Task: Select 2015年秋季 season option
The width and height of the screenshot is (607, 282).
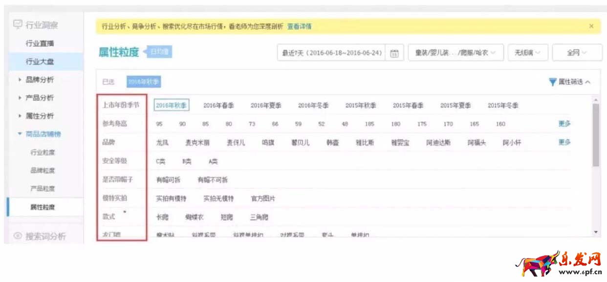Action: 361,105
